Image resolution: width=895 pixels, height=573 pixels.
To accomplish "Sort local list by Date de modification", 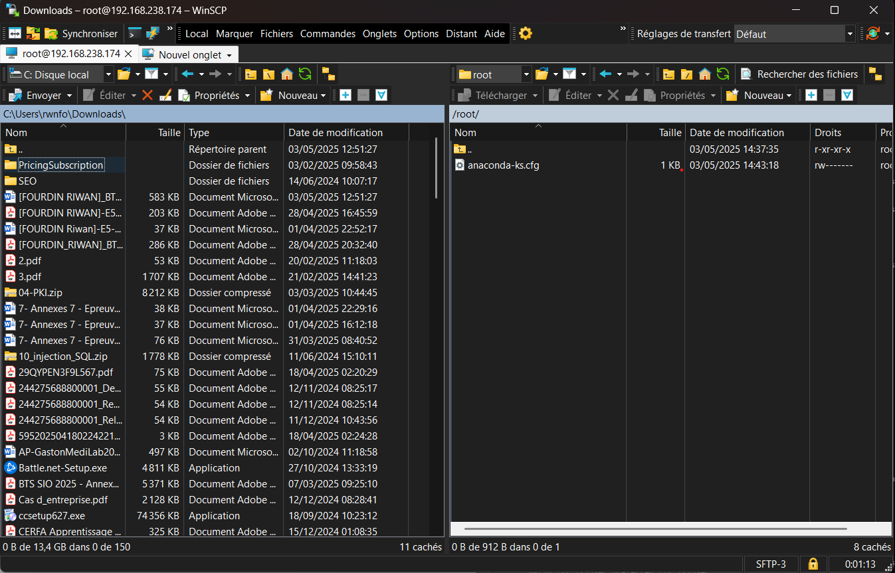I will (x=346, y=133).
